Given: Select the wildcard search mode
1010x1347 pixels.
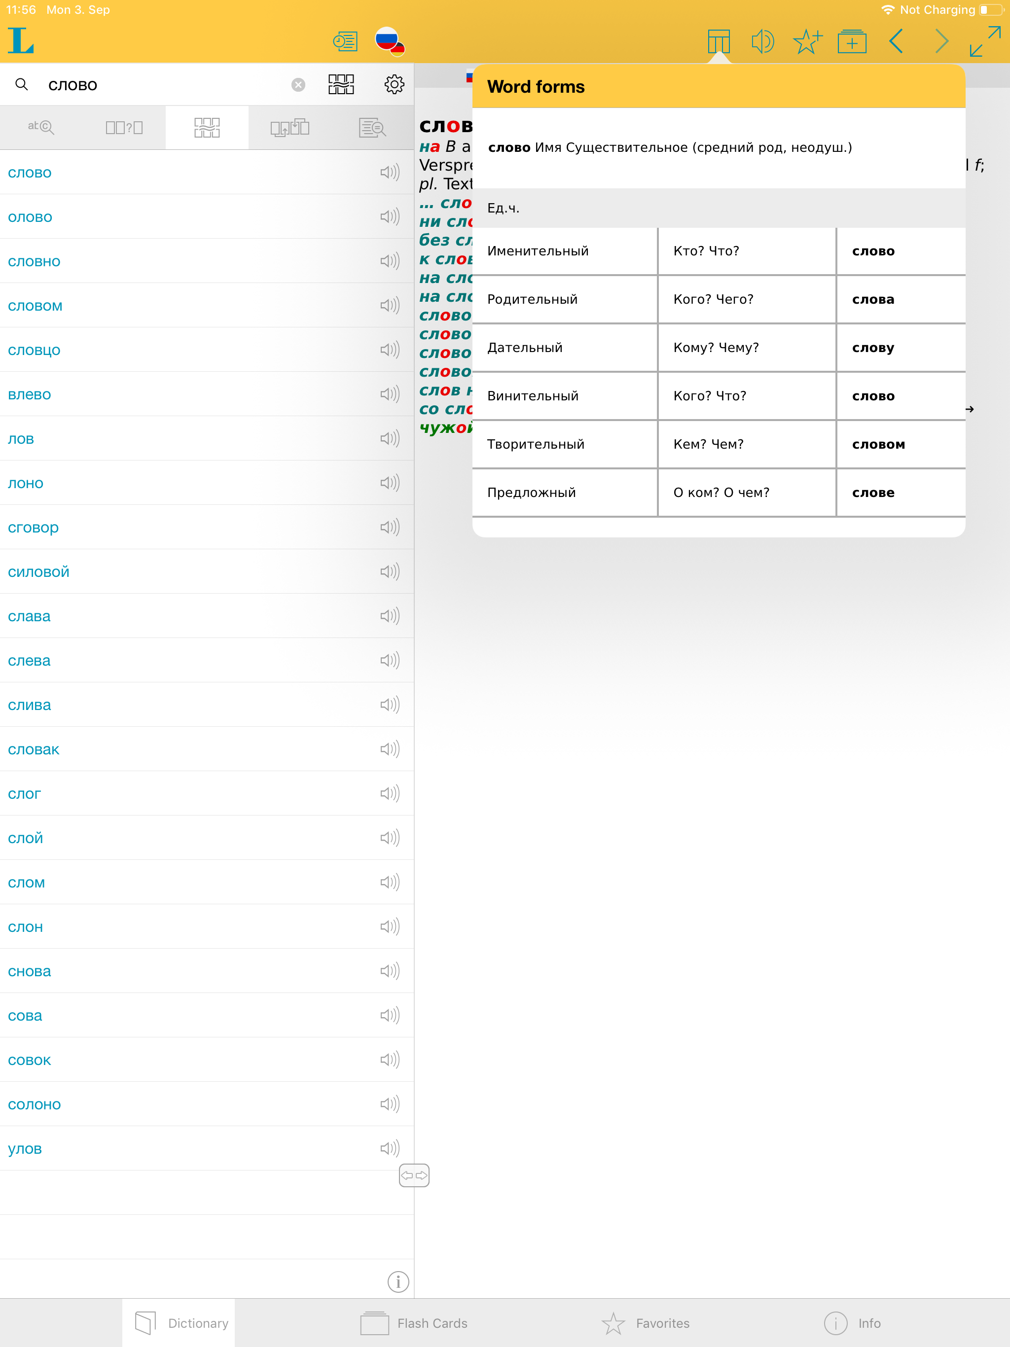Looking at the screenshot, I should [x=124, y=127].
